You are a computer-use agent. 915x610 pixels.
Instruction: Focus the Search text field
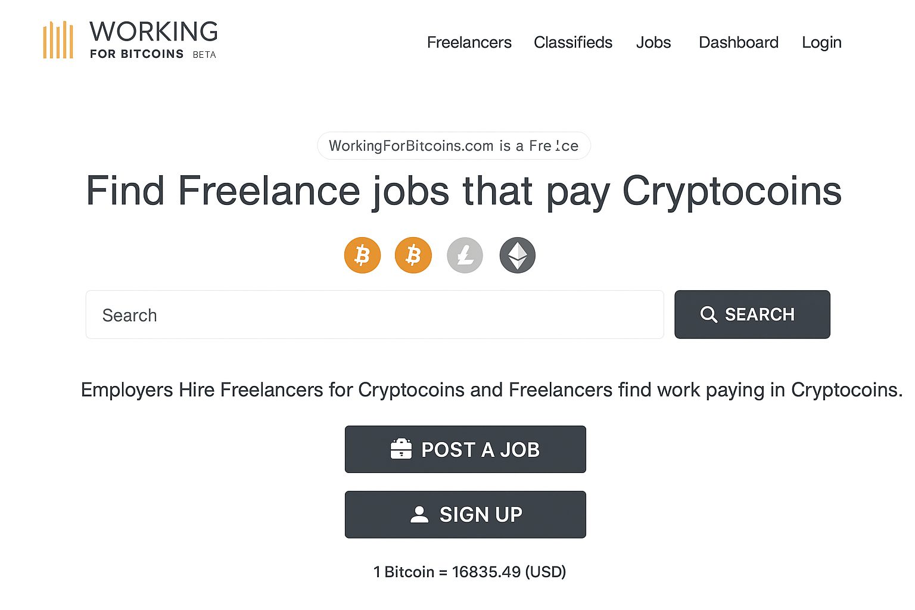pos(374,315)
